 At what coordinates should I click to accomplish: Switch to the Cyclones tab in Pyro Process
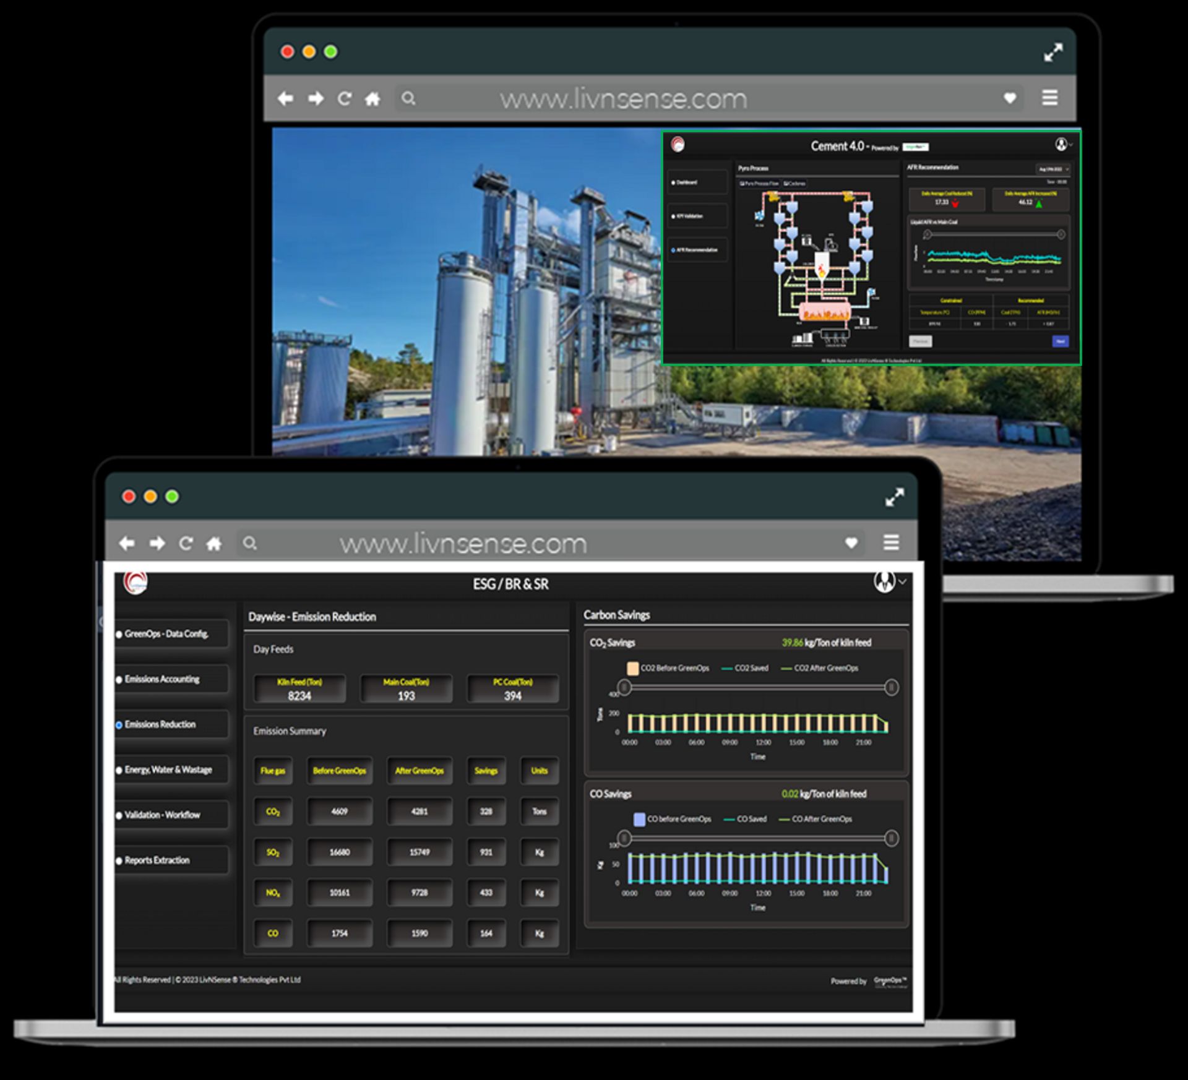coord(794,183)
